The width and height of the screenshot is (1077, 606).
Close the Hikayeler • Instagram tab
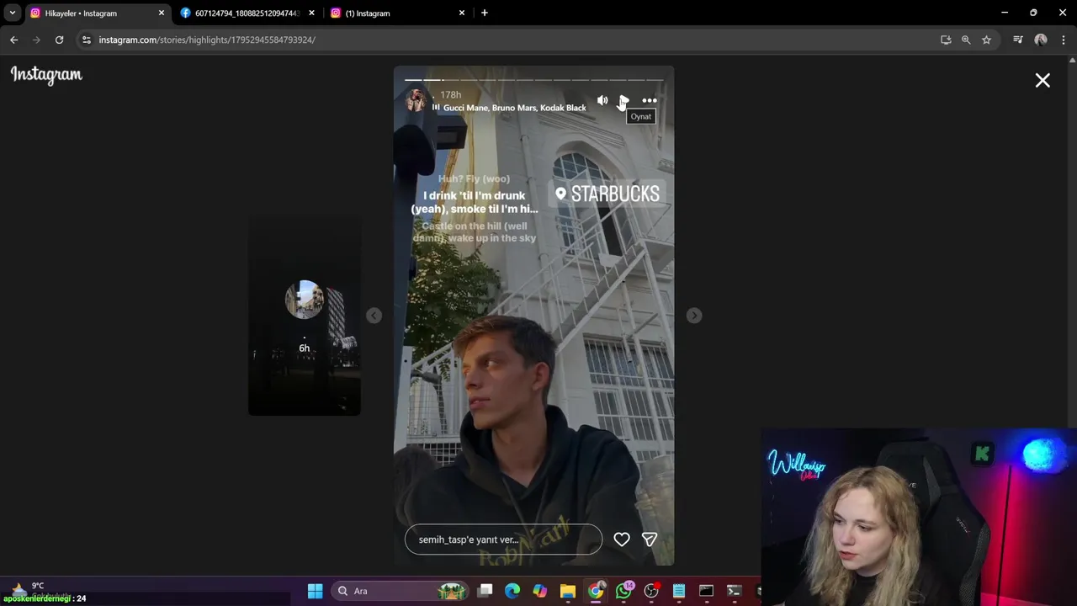pyautogui.click(x=162, y=13)
